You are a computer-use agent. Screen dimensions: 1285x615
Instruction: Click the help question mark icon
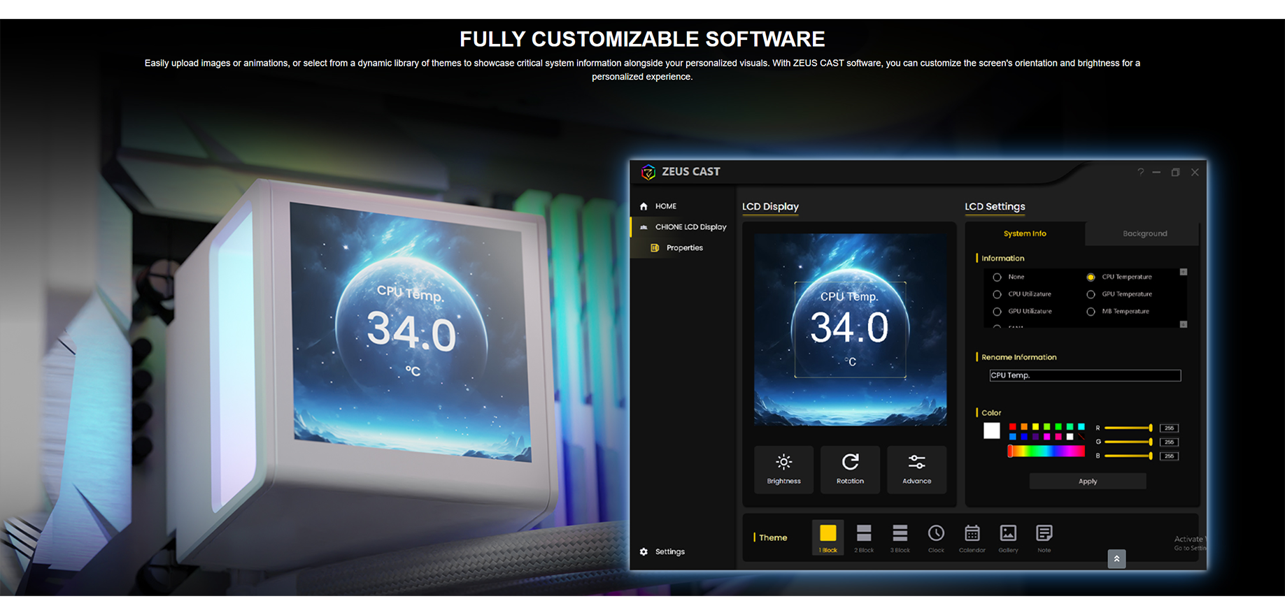[1140, 172]
